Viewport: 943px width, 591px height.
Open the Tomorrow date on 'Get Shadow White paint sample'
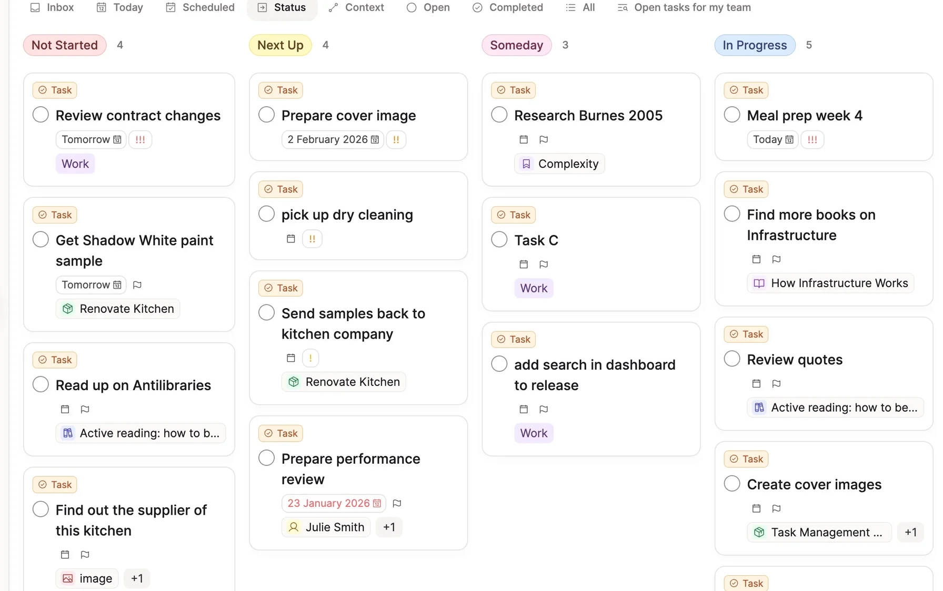[x=91, y=284]
